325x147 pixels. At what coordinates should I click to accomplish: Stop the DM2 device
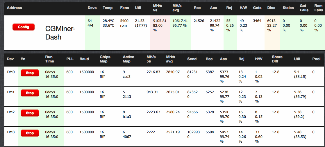point(30,113)
